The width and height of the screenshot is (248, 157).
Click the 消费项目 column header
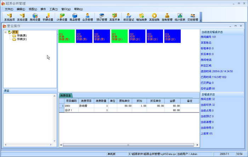(x=86, y=101)
